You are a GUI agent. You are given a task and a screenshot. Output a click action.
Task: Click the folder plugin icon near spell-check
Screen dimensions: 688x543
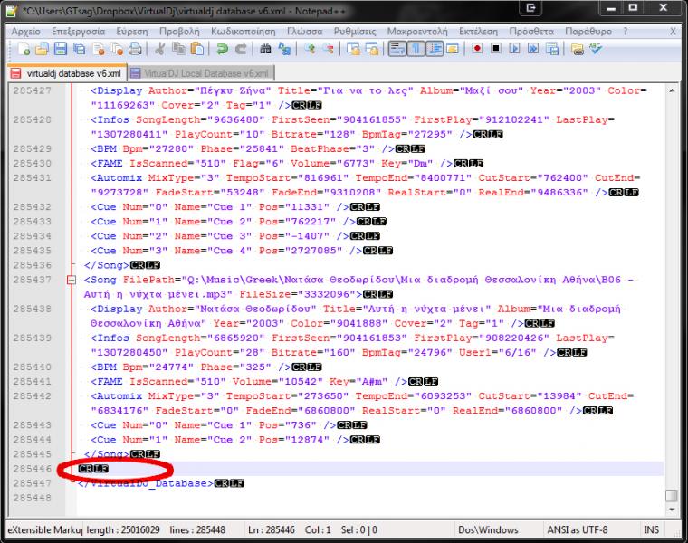[x=578, y=49]
